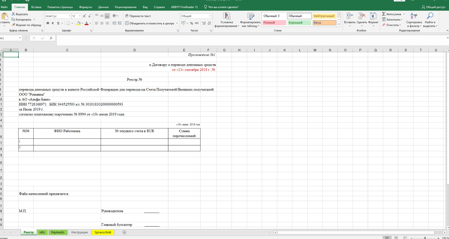
Task: Align text right
Action: tap(107, 23)
